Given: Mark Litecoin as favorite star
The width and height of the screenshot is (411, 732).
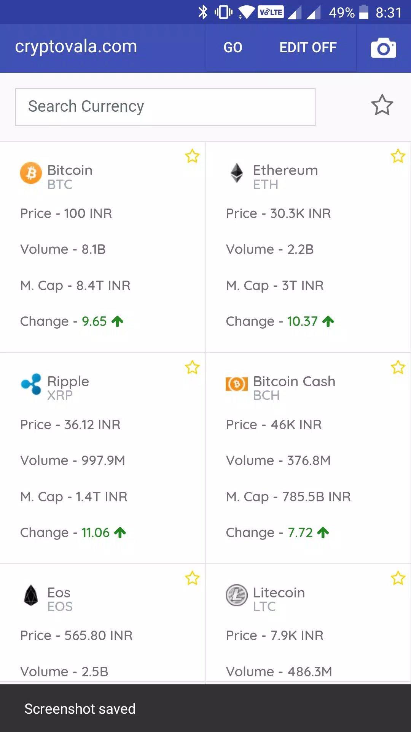Looking at the screenshot, I should click(398, 578).
